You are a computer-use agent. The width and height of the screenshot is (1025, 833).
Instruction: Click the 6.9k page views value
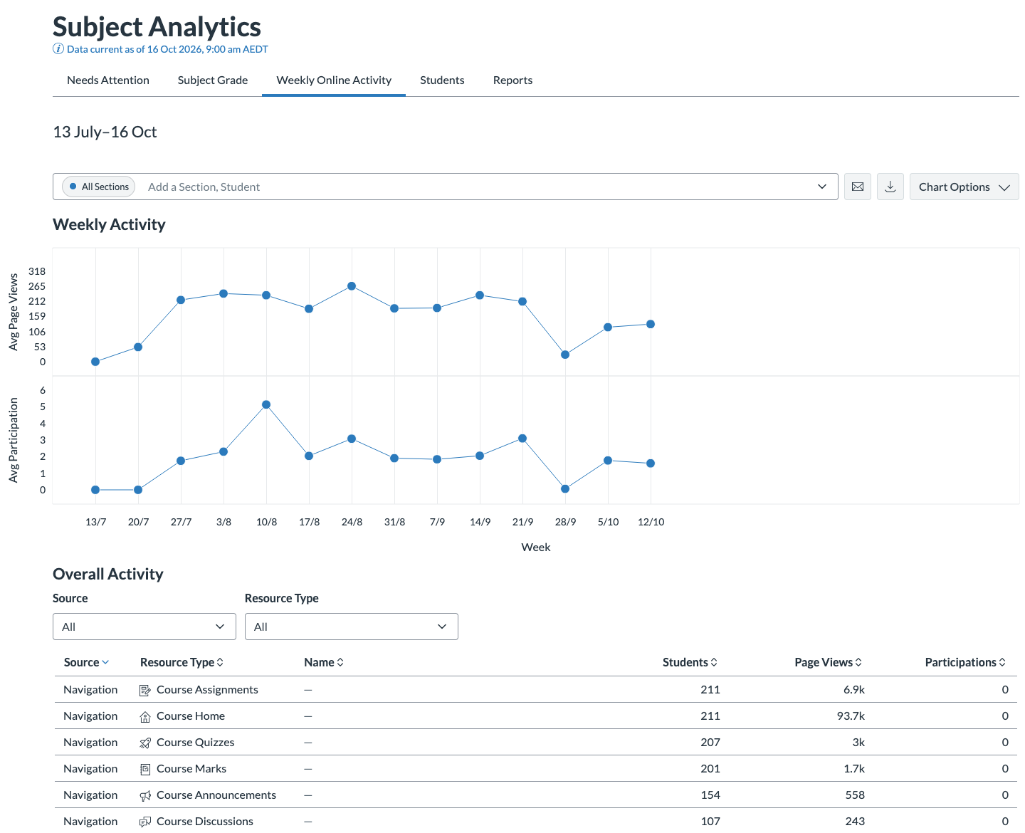click(x=854, y=690)
